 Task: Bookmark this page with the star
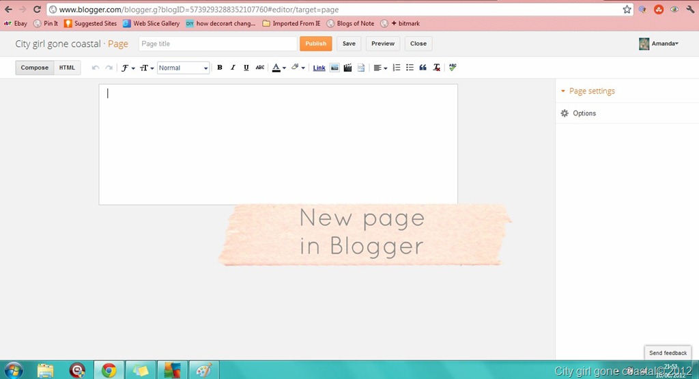[627, 10]
